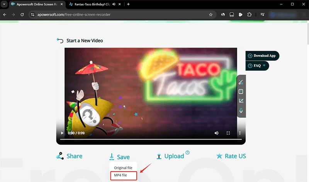Click the microphone tool icon

[241, 111]
